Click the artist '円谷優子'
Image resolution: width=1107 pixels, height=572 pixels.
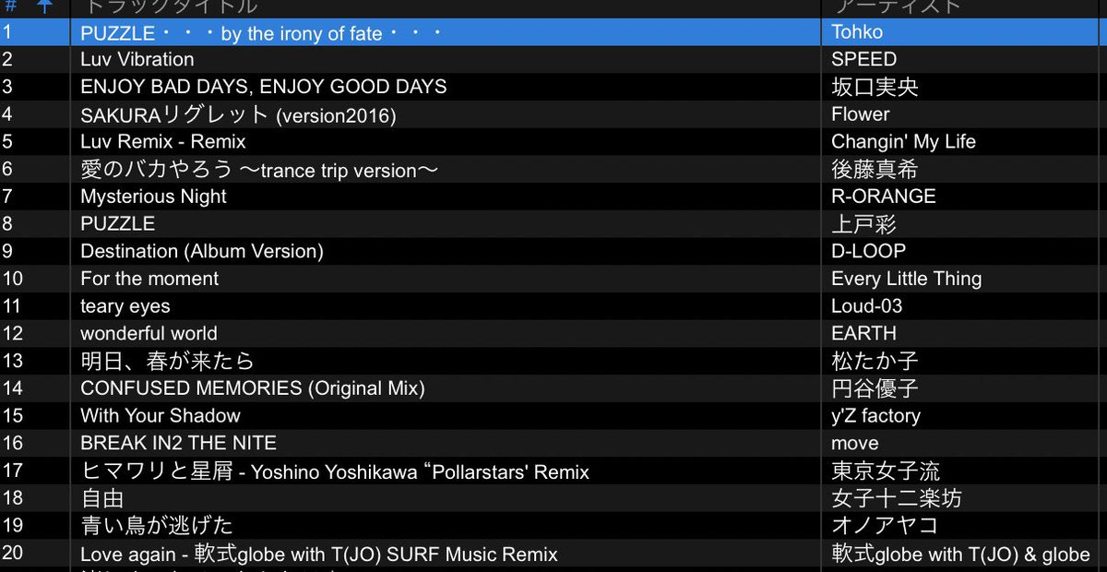click(875, 388)
